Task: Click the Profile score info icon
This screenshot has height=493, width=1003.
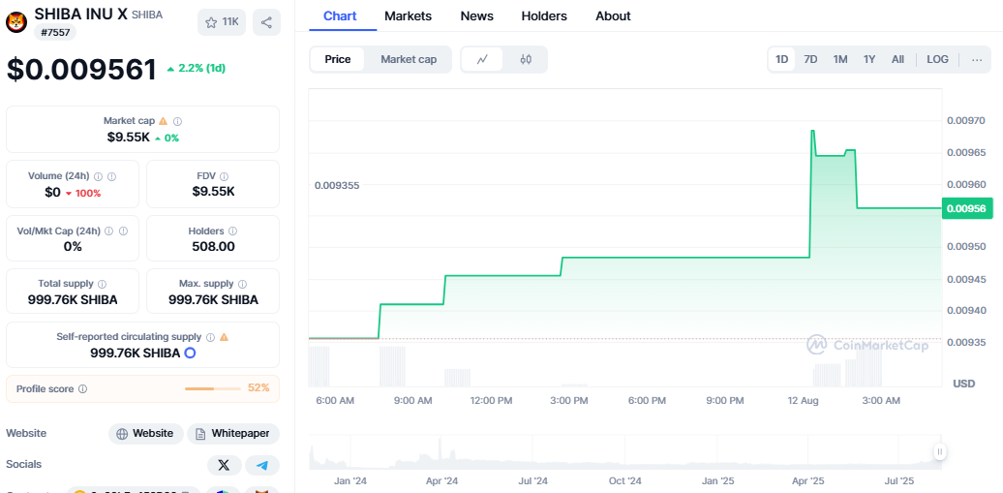Action: pos(82,388)
